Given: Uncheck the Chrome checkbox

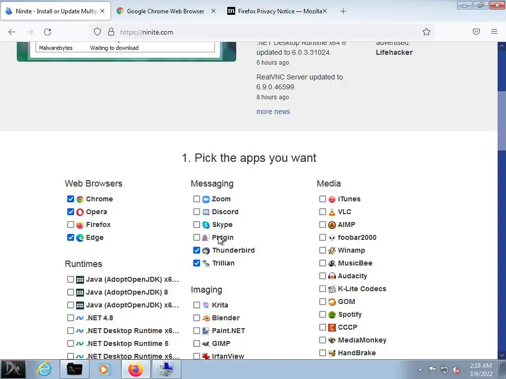Looking at the screenshot, I should tap(71, 199).
